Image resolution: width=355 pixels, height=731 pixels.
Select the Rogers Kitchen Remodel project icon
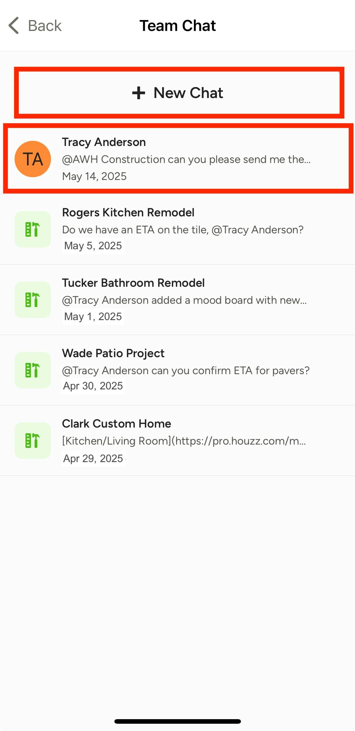(x=32, y=229)
